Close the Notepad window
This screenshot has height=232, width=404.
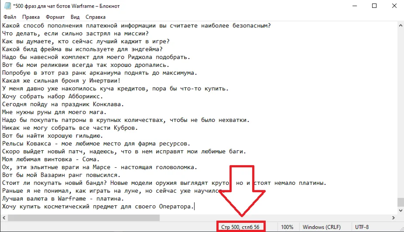coord(394,6)
